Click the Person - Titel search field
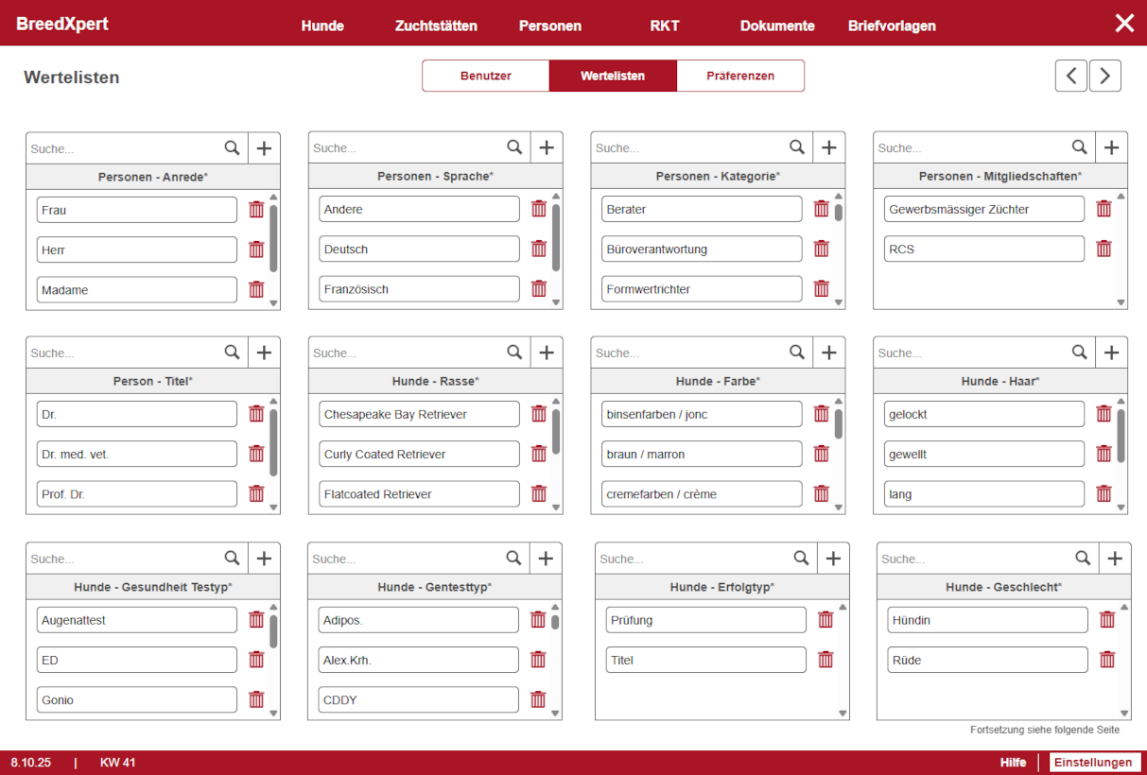1147x775 pixels. point(123,353)
